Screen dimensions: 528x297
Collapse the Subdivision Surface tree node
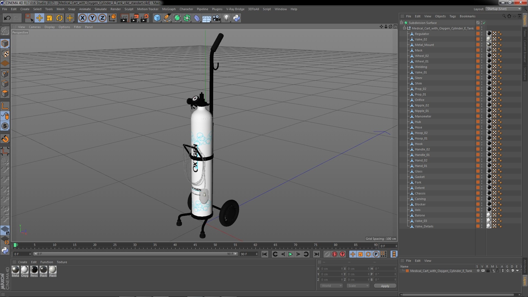(x=402, y=23)
